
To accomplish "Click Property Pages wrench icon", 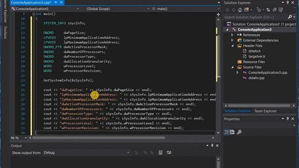I will point(239,132).
